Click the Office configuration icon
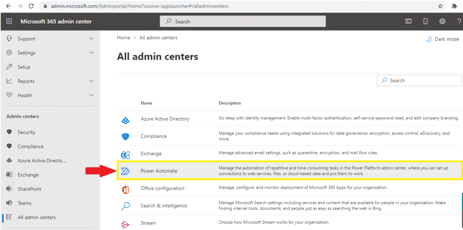The image size is (463, 230). pyautogui.click(x=126, y=189)
